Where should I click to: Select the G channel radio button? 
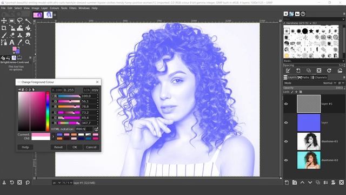point(53,101)
